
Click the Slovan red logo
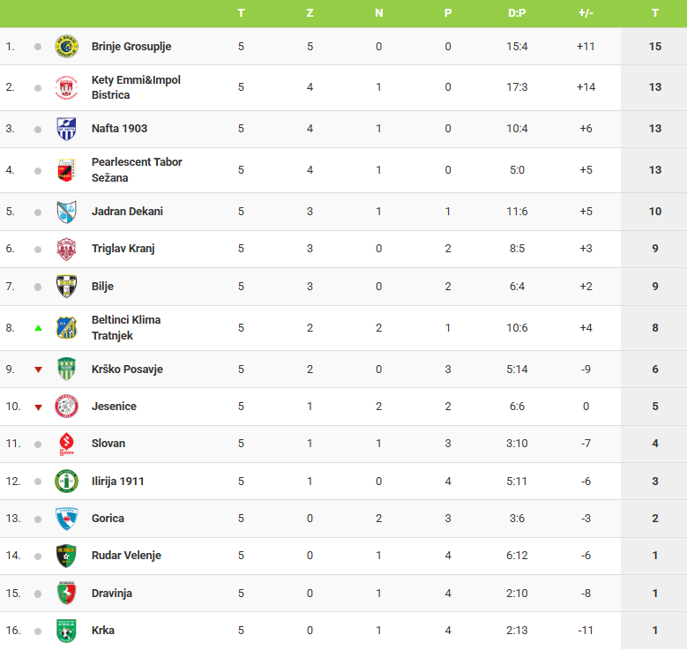pyautogui.click(x=67, y=444)
